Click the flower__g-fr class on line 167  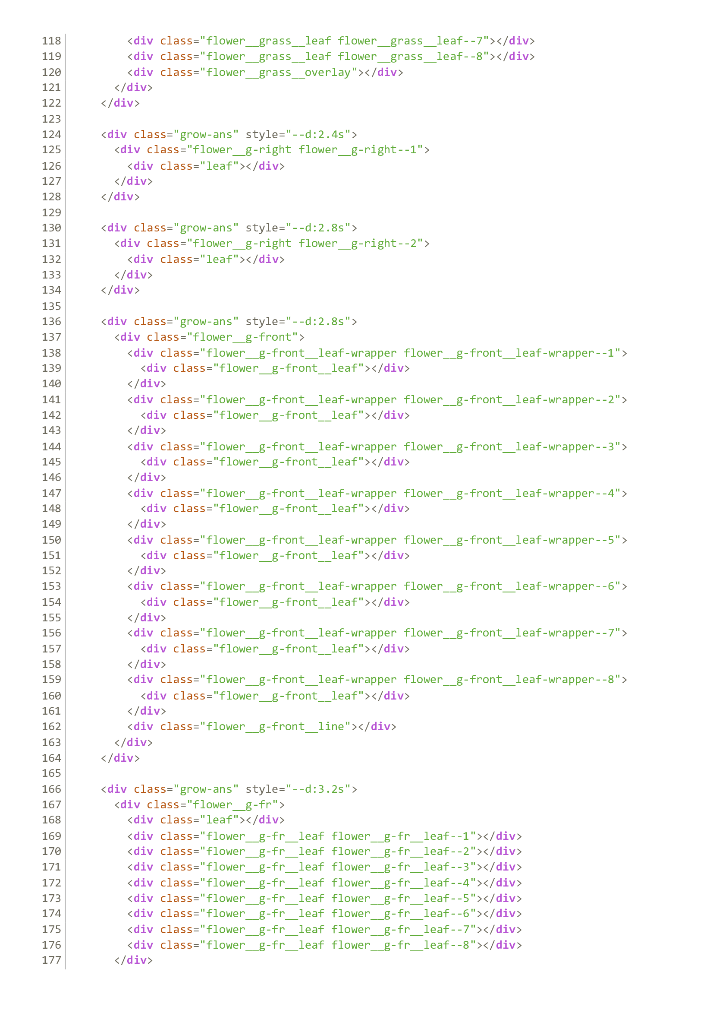(x=233, y=804)
